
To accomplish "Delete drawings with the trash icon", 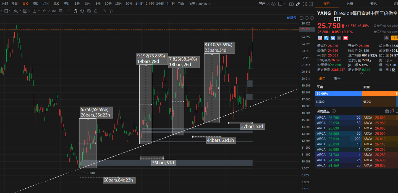I will click(x=96, y=11).
